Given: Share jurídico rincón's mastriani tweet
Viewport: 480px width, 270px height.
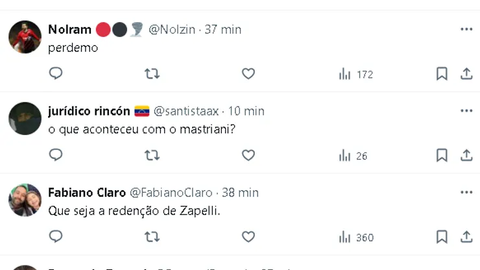Looking at the screenshot, I should (x=466, y=155).
